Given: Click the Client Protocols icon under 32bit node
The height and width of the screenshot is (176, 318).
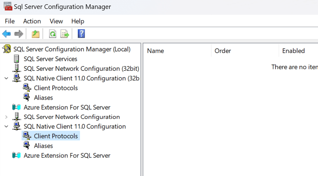Looking at the screenshot, I should pyautogui.click(x=27, y=88).
